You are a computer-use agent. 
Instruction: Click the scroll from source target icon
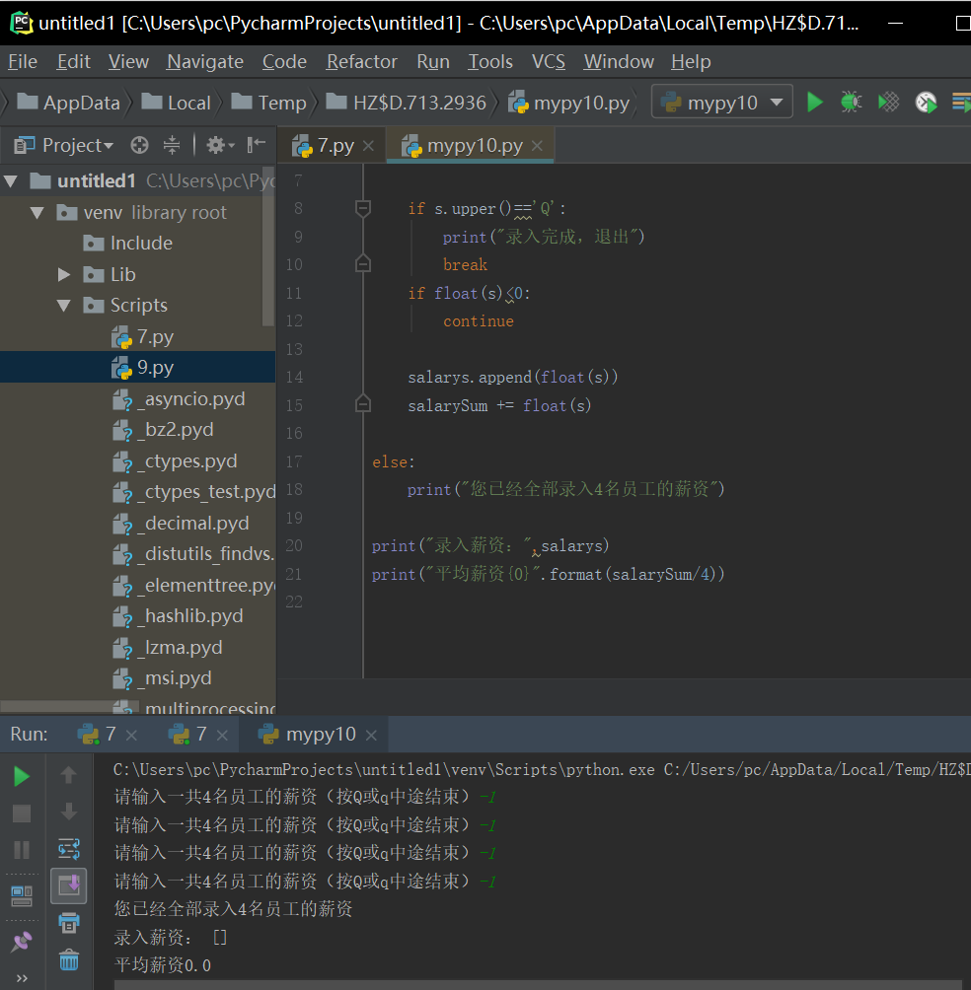(x=139, y=146)
